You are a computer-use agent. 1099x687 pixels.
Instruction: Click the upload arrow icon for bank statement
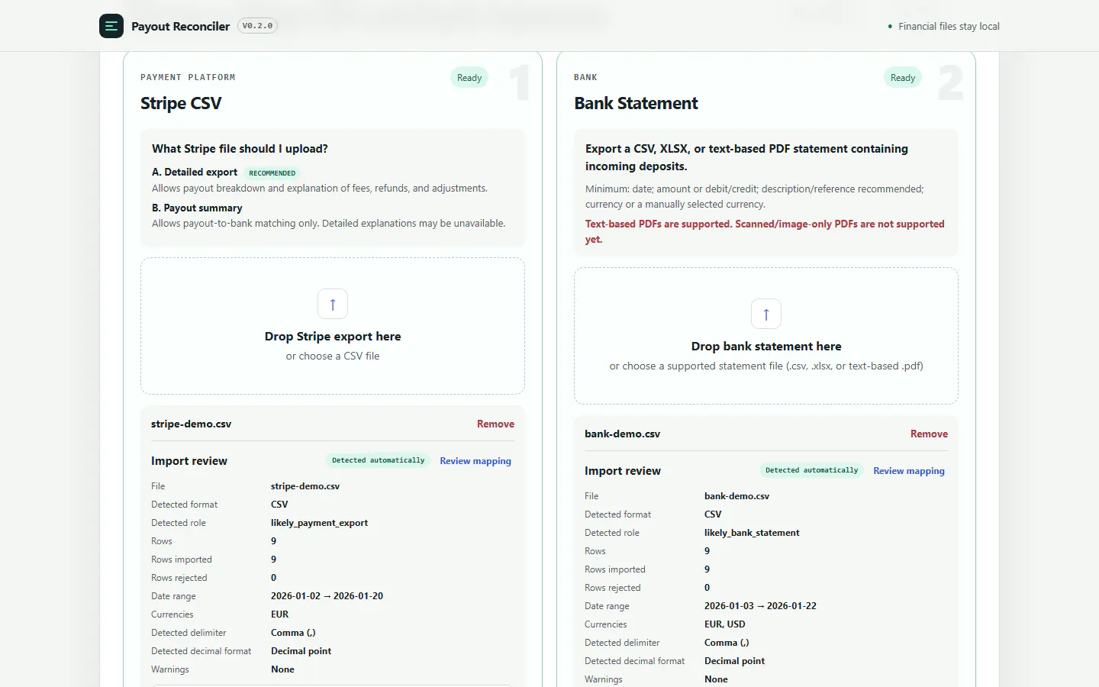coord(766,314)
